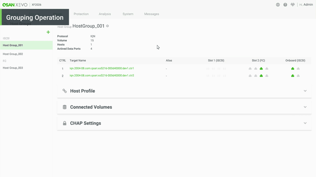Click the HostGroup_001 page title

(x=88, y=26)
